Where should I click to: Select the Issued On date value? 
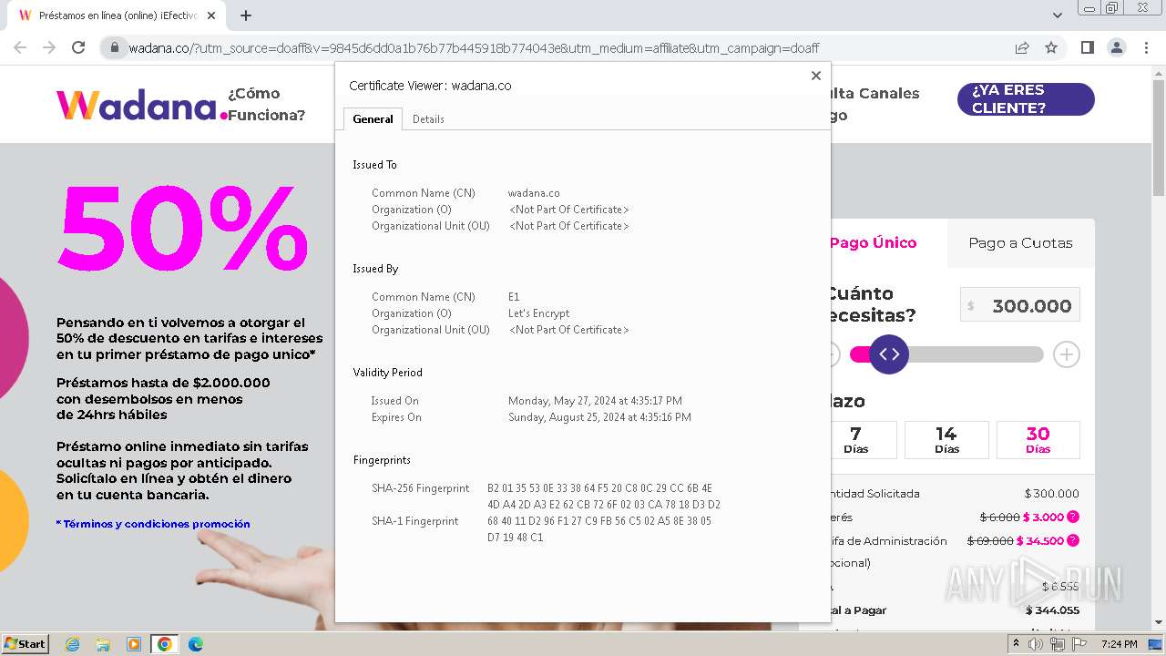pos(595,401)
